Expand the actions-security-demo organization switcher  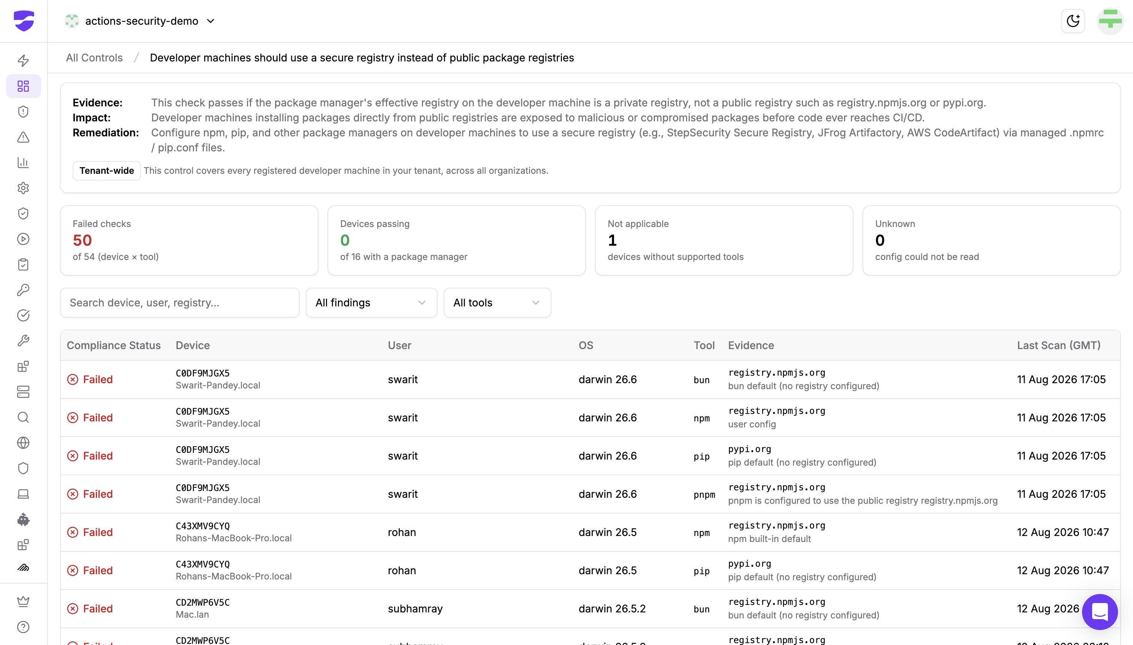tap(140, 21)
